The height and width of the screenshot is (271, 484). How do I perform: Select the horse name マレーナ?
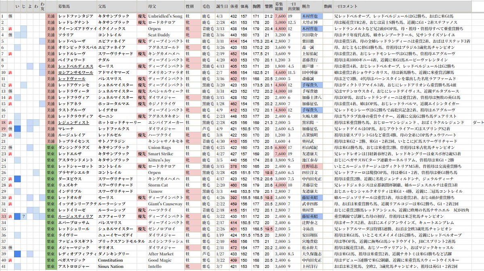66,128
